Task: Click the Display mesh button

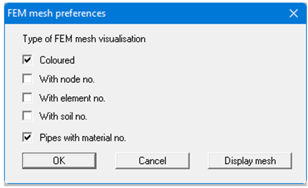Action: click(x=250, y=161)
